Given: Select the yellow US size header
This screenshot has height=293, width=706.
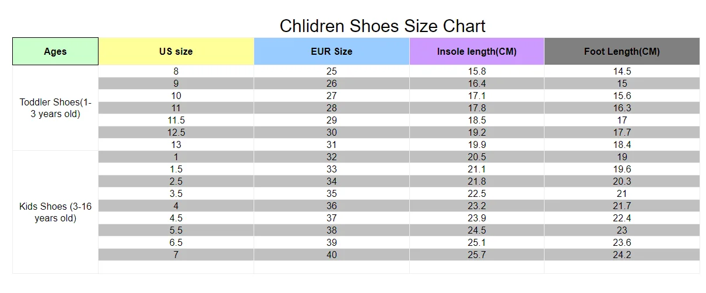Looking at the screenshot, I should [x=176, y=51].
